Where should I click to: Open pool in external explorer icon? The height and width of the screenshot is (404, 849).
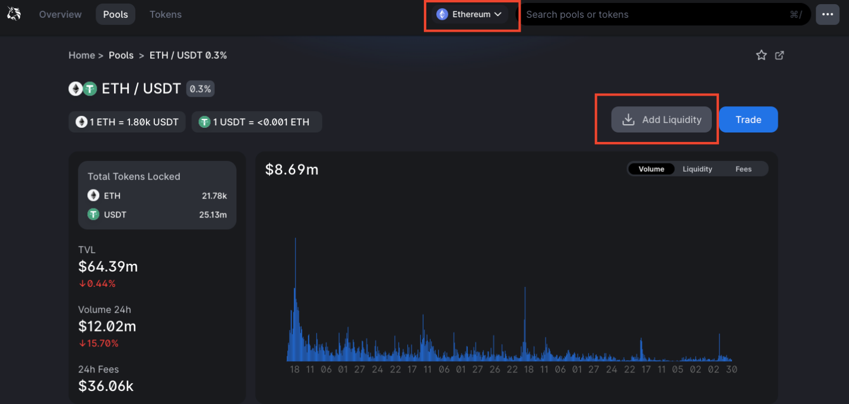[780, 55]
